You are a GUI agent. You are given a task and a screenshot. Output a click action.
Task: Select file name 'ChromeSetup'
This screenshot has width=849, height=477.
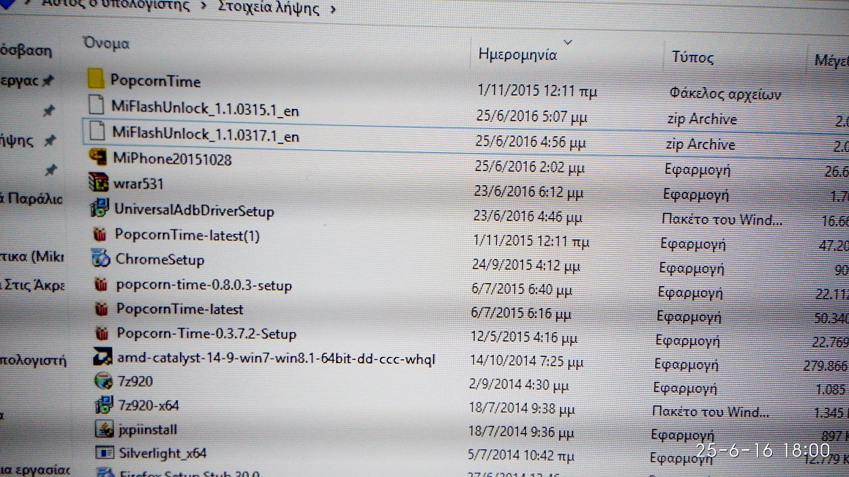(160, 259)
